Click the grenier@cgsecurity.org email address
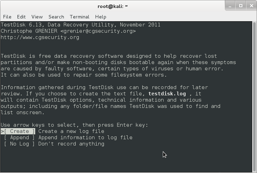Image resolution: width=257 pixels, height=173 pixels. 98,31
